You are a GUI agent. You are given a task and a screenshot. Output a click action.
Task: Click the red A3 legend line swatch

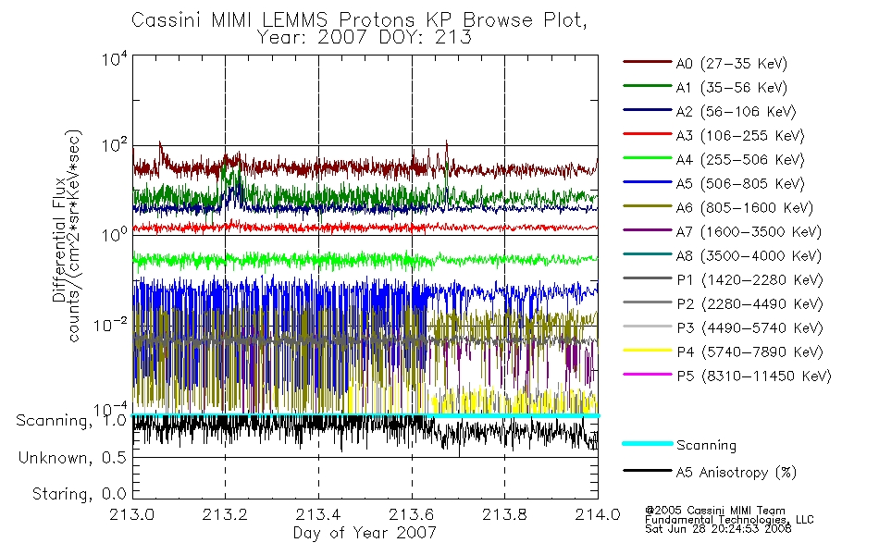pyautogui.click(x=648, y=134)
